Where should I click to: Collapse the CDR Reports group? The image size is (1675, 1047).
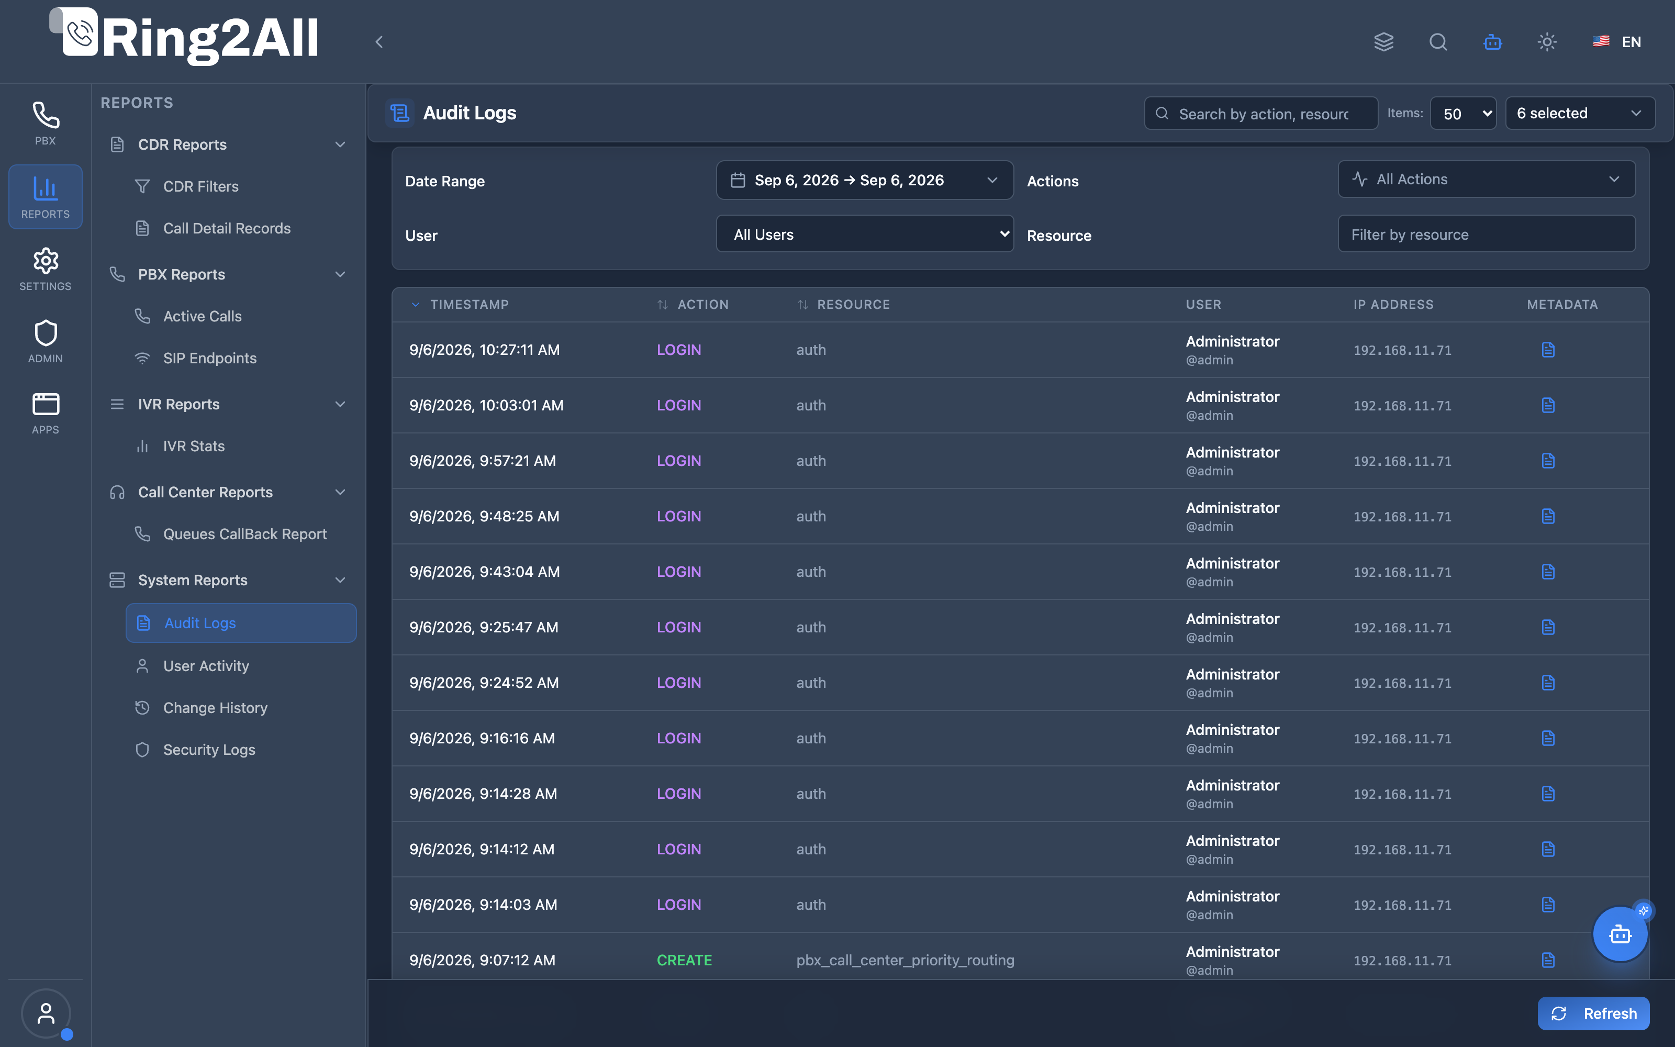point(228,144)
